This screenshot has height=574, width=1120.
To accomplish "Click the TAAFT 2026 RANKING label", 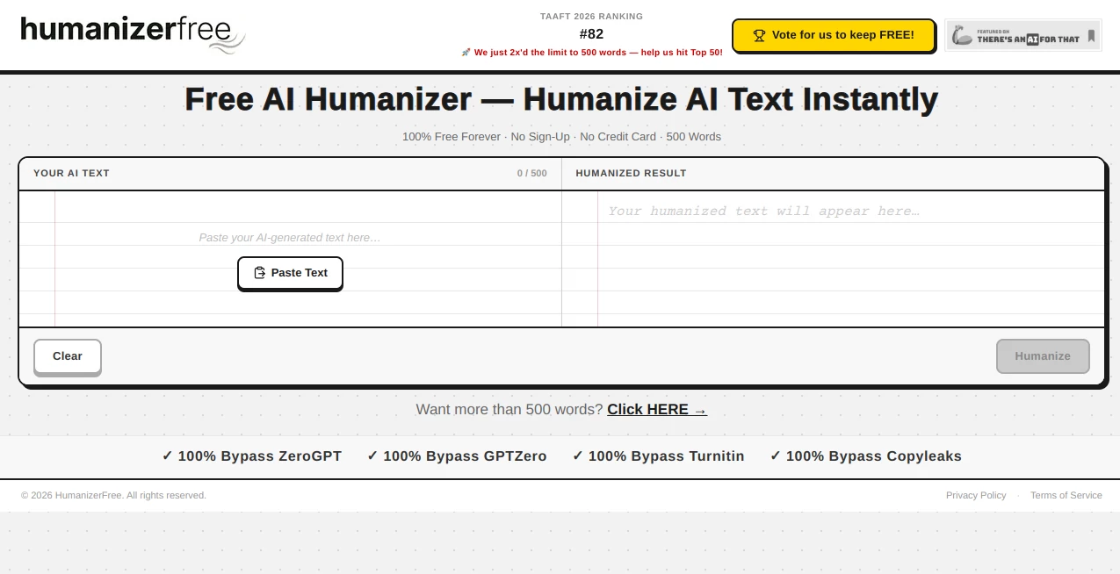I will (x=591, y=17).
